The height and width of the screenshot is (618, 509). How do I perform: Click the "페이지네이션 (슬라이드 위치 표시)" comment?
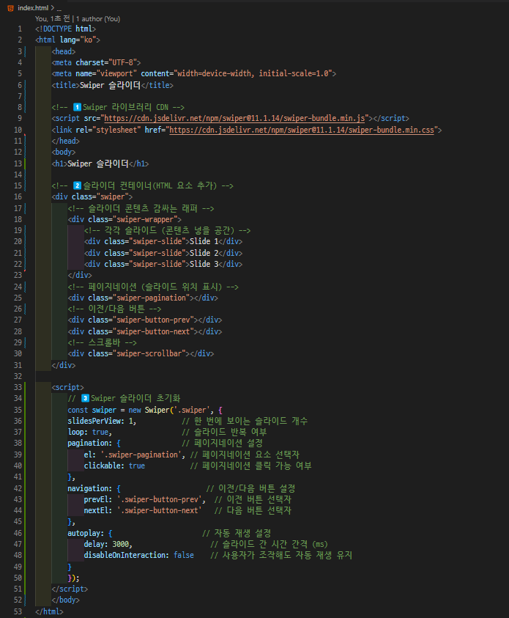coord(153,287)
